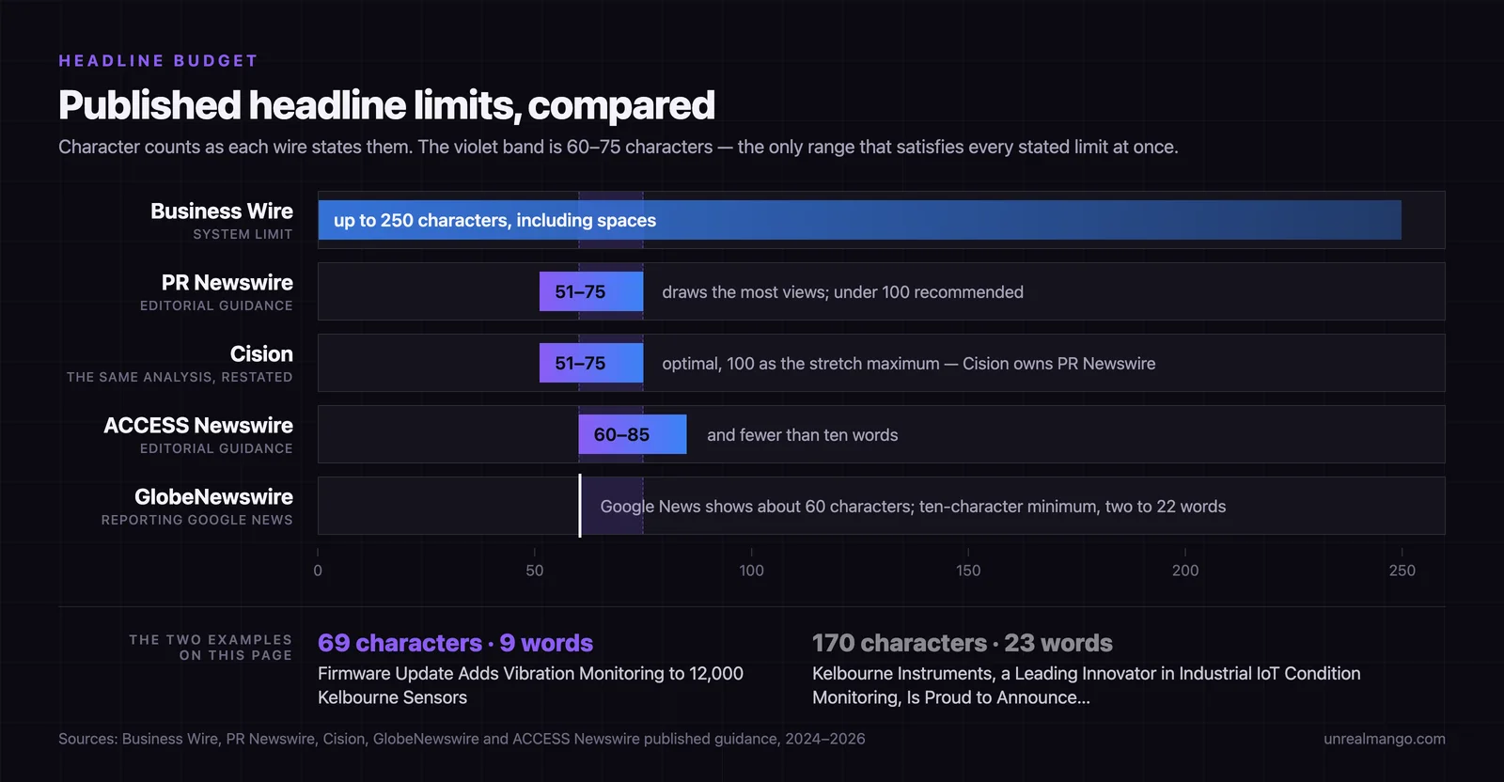Click the 60–85 bar
This screenshot has height=782, width=1504.
pyautogui.click(x=633, y=434)
